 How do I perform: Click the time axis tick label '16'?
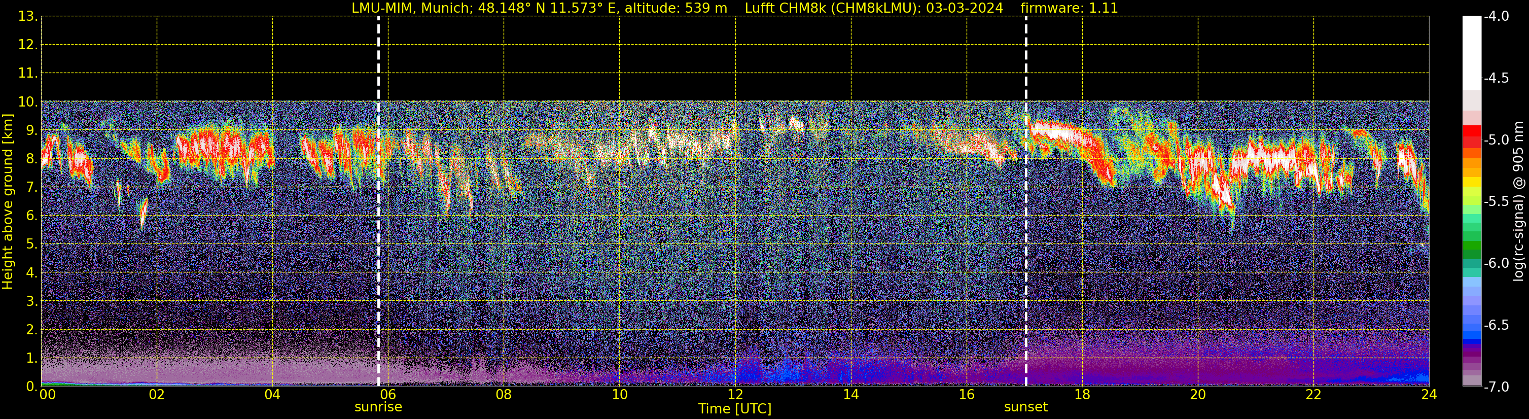click(967, 395)
